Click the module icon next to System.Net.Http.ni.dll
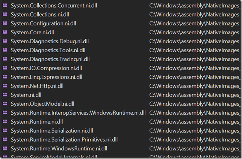Screen dimensions: 242x159 (x=5, y=86)
